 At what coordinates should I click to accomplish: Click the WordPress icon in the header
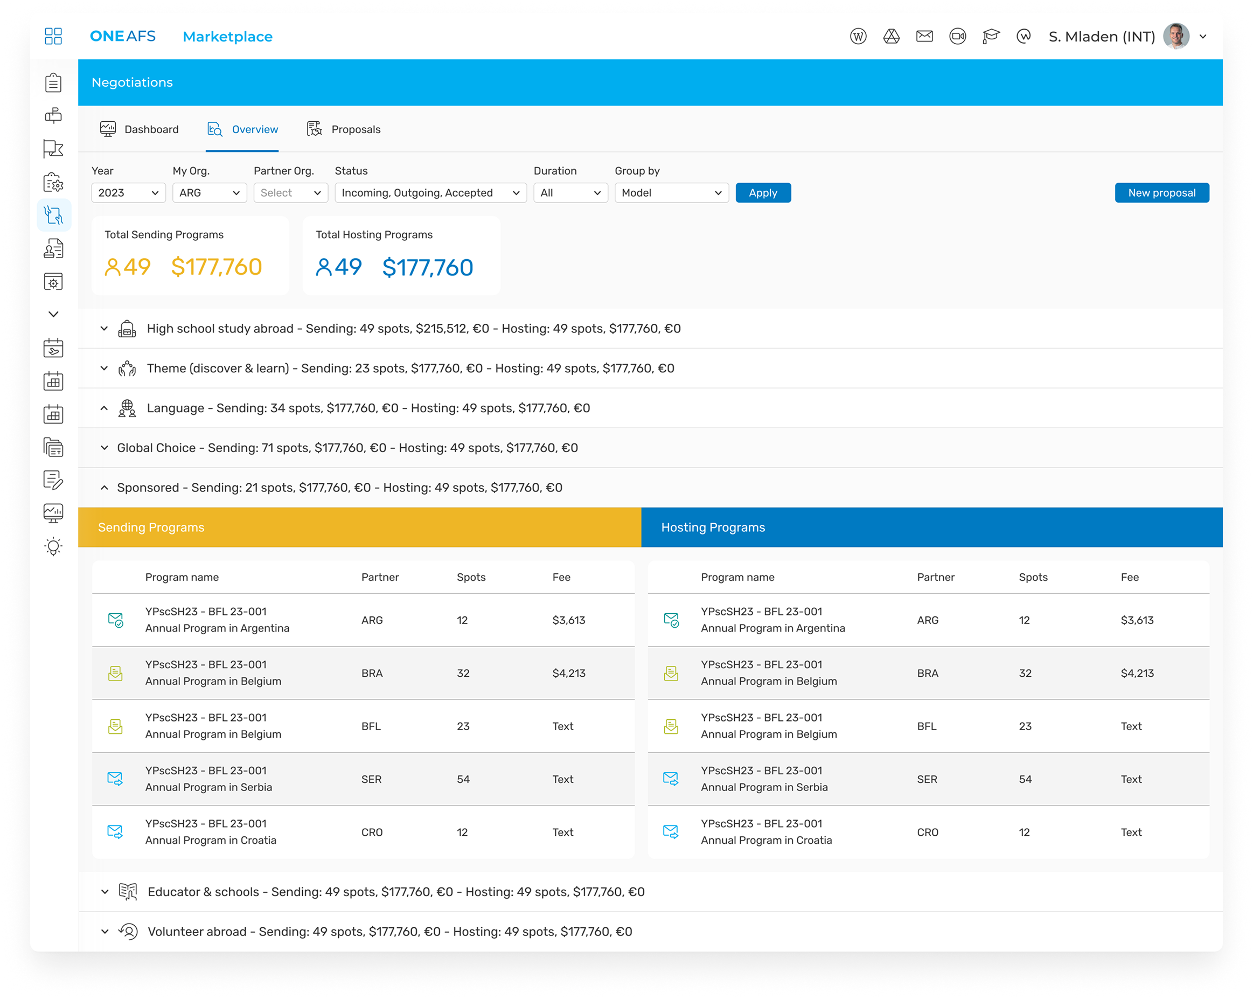pos(858,37)
